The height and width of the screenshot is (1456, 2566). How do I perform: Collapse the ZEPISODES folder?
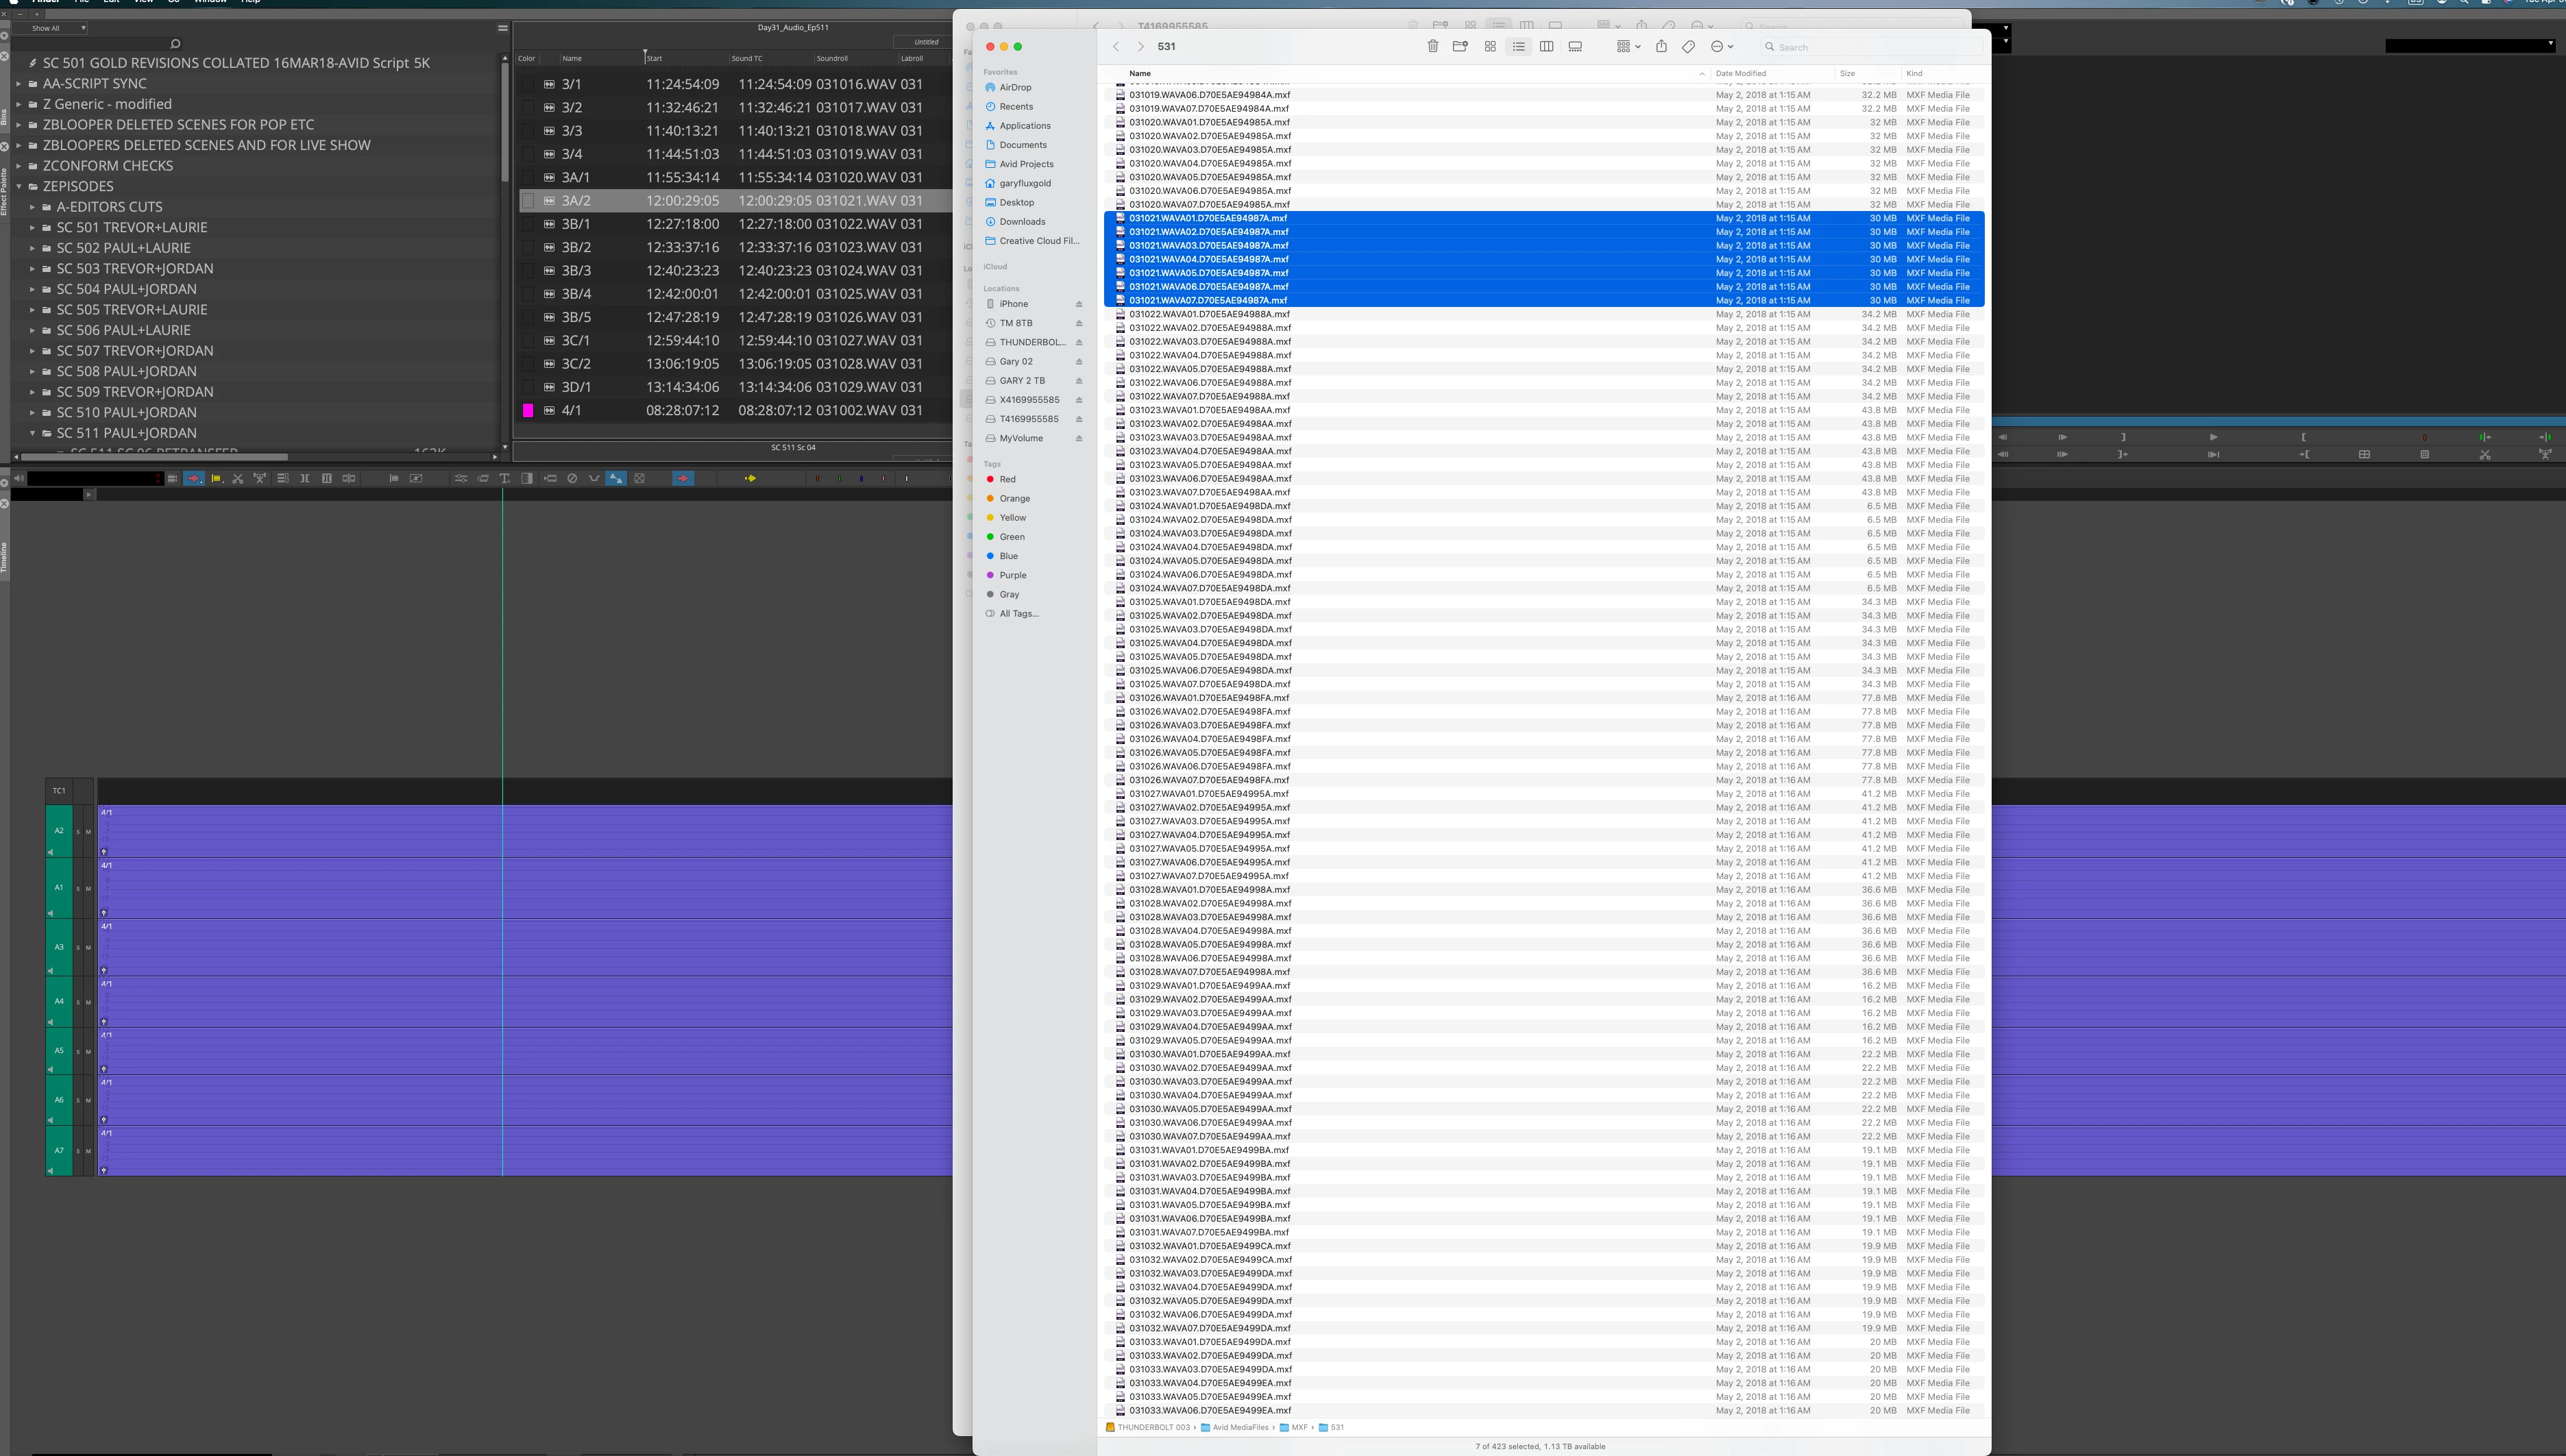pos(19,187)
